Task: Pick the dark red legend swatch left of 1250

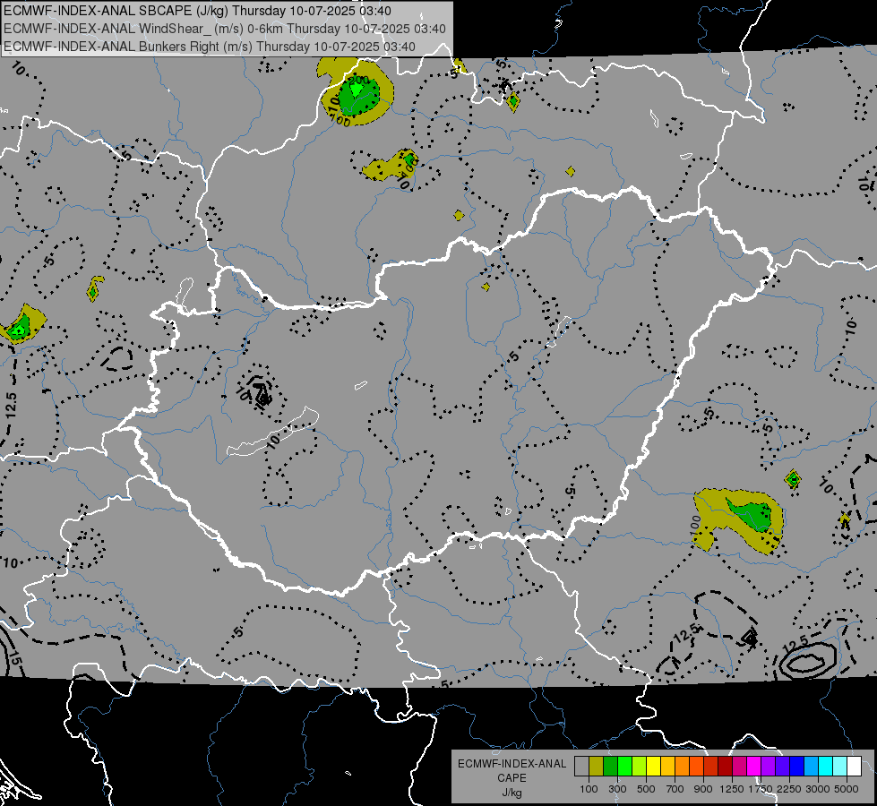Action: [726, 767]
